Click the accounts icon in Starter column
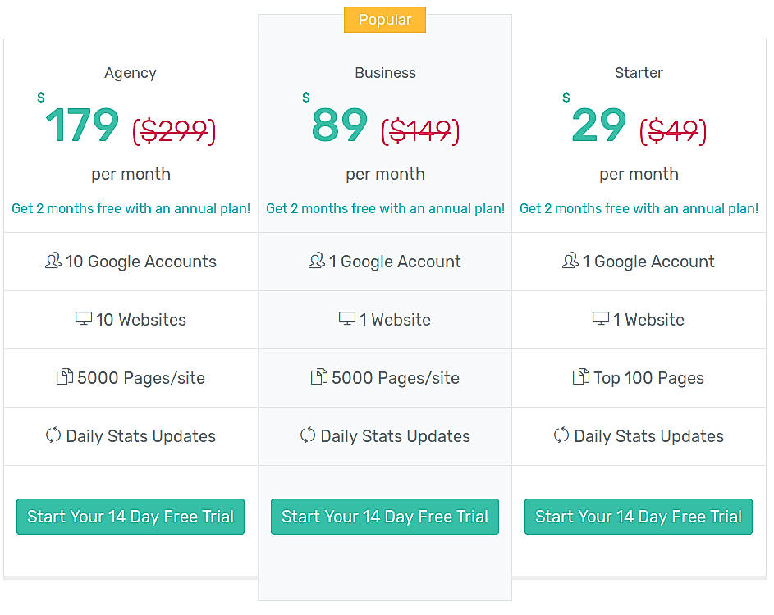This screenshot has width=774, height=615. click(x=570, y=261)
